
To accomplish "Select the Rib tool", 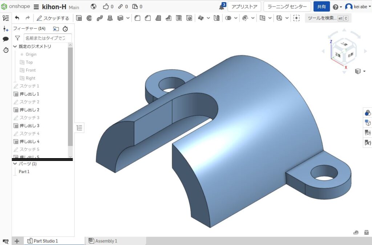I will 169,18.
